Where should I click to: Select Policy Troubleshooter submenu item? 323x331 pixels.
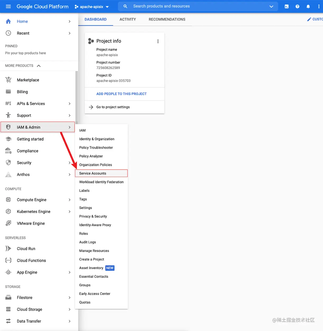[101, 148]
